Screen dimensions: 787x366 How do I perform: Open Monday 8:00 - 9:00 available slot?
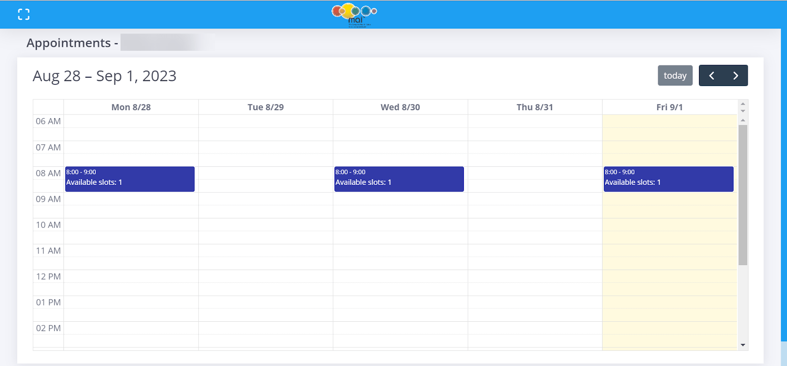(130, 179)
